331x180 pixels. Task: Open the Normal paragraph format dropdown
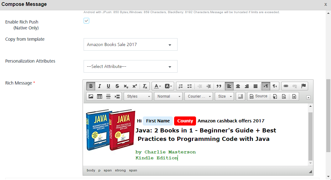(168, 96)
